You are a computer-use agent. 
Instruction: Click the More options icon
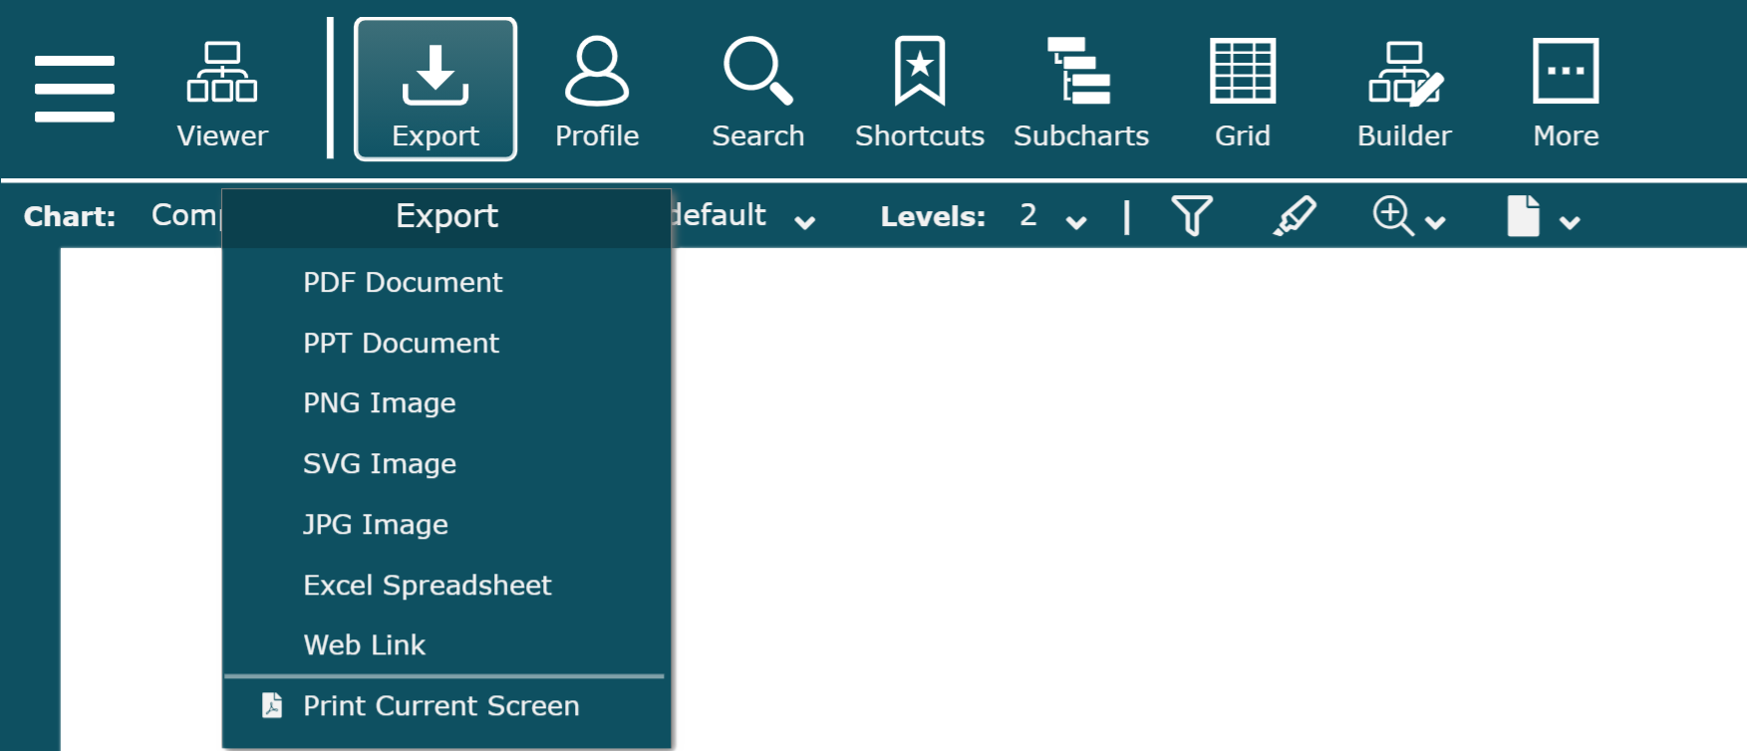tap(1566, 93)
